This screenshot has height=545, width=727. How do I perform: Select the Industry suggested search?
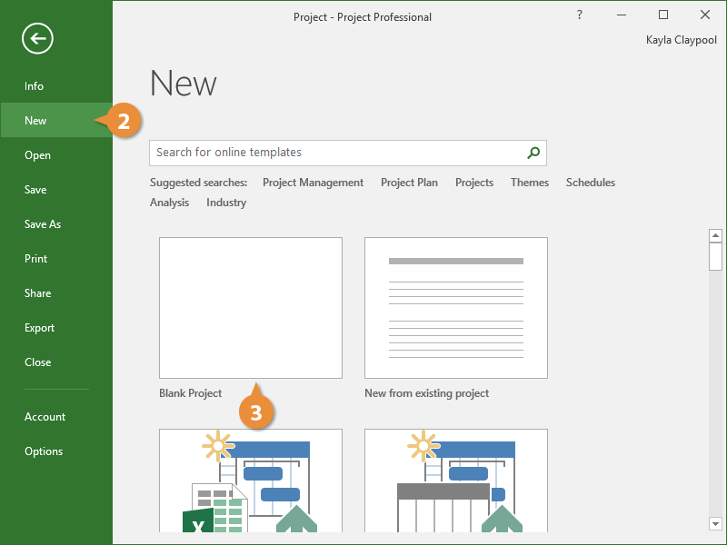pos(225,203)
